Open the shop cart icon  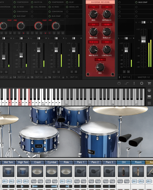[x=149, y=83]
